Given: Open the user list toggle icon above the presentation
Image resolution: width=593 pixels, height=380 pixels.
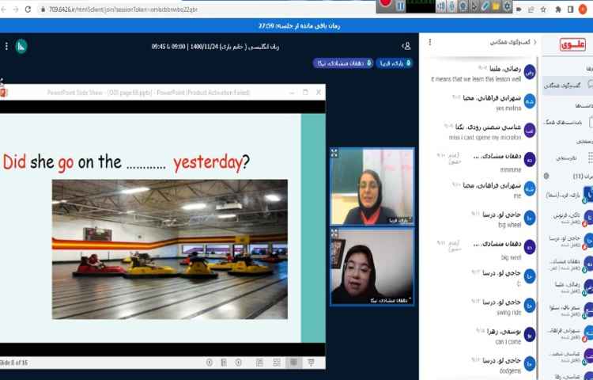Looking at the screenshot, I should pyautogui.click(x=406, y=46).
